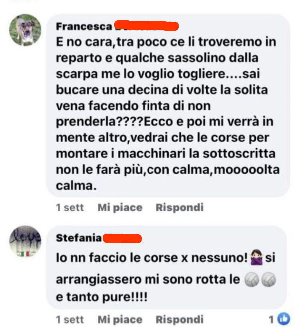This screenshot has height=327, width=299.
Task: Click the reaction count number 1
Action: [271, 319]
